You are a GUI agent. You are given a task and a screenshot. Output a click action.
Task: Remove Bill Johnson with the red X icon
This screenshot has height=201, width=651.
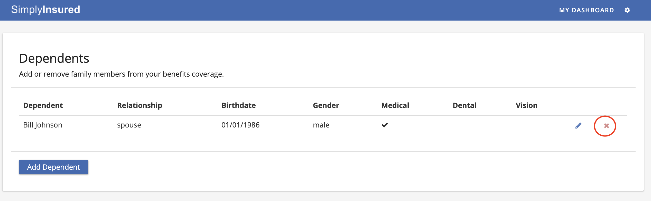[606, 126]
